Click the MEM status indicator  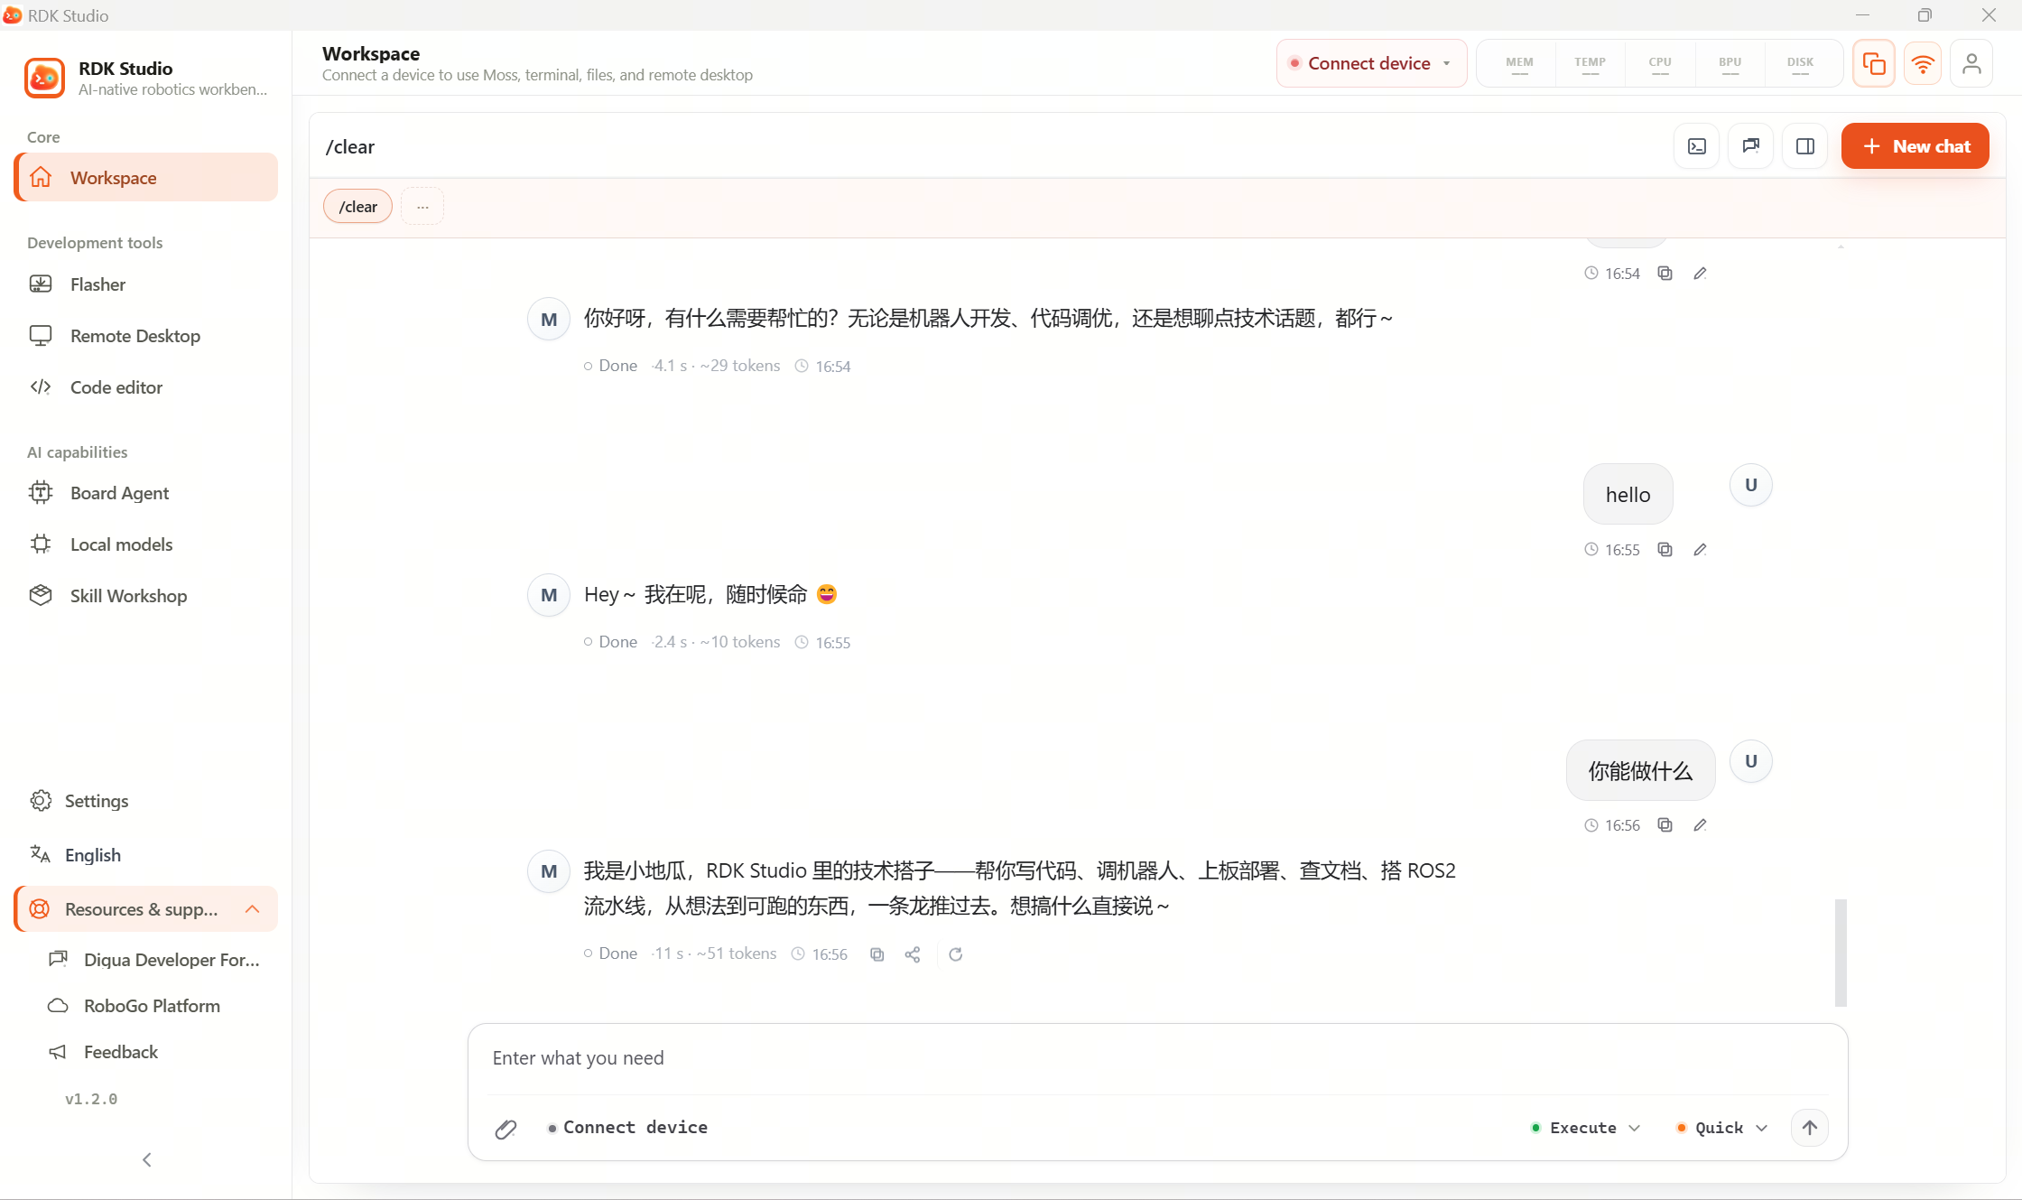coord(1520,63)
